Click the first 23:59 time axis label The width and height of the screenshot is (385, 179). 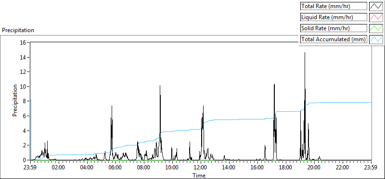31,168
